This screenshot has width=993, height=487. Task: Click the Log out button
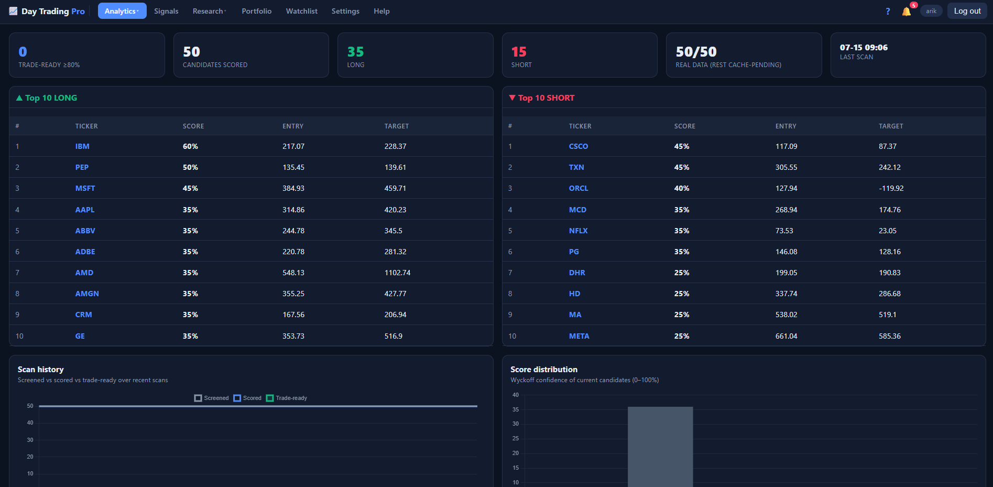point(967,11)
